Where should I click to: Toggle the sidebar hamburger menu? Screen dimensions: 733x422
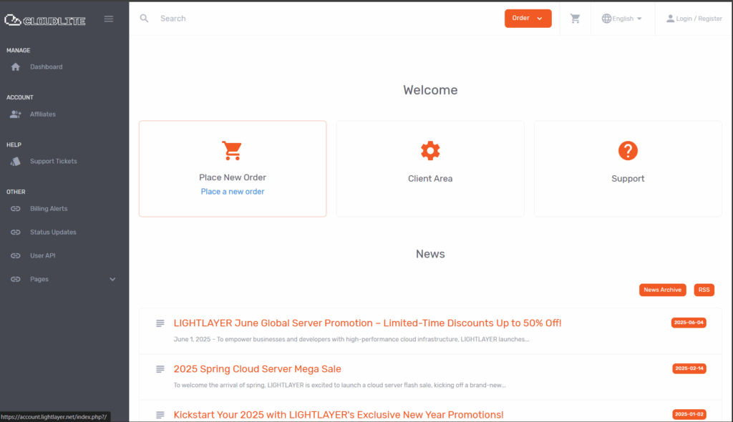coord(109,19)
